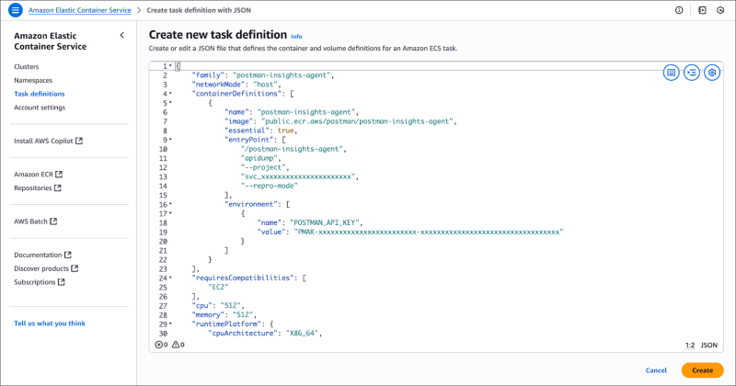736x386 pixels.
Task: Click the Cancel button
Action: tap(656, 370)
